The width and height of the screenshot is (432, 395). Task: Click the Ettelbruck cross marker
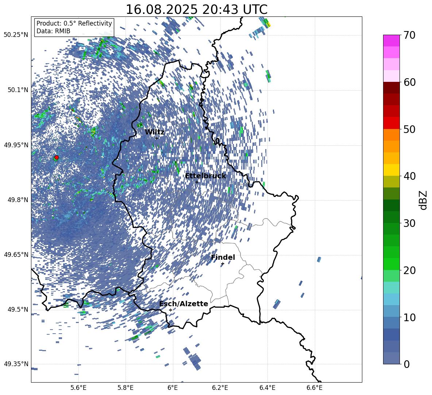coord(197,182)
